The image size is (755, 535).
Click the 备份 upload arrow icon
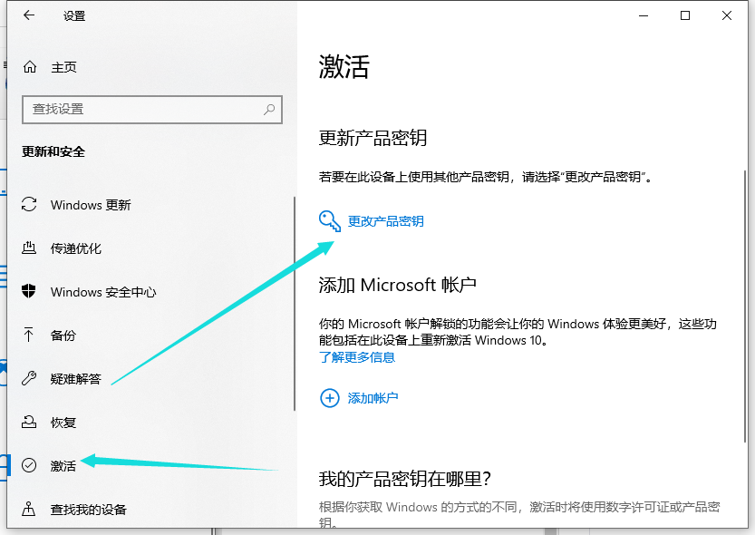click(30, 336)
